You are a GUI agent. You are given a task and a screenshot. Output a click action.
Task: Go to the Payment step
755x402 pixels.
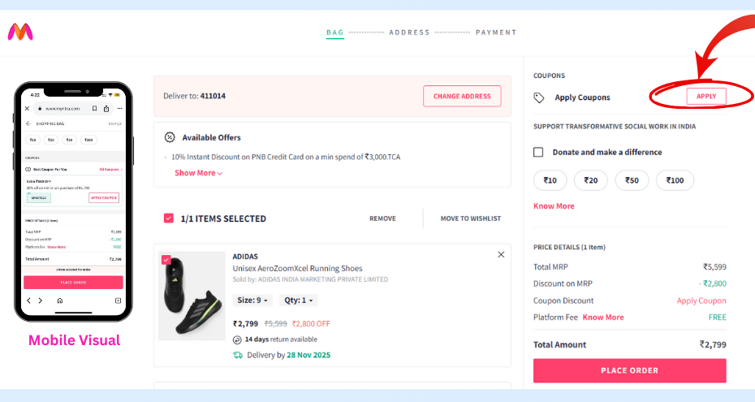[x=496, y=32]
